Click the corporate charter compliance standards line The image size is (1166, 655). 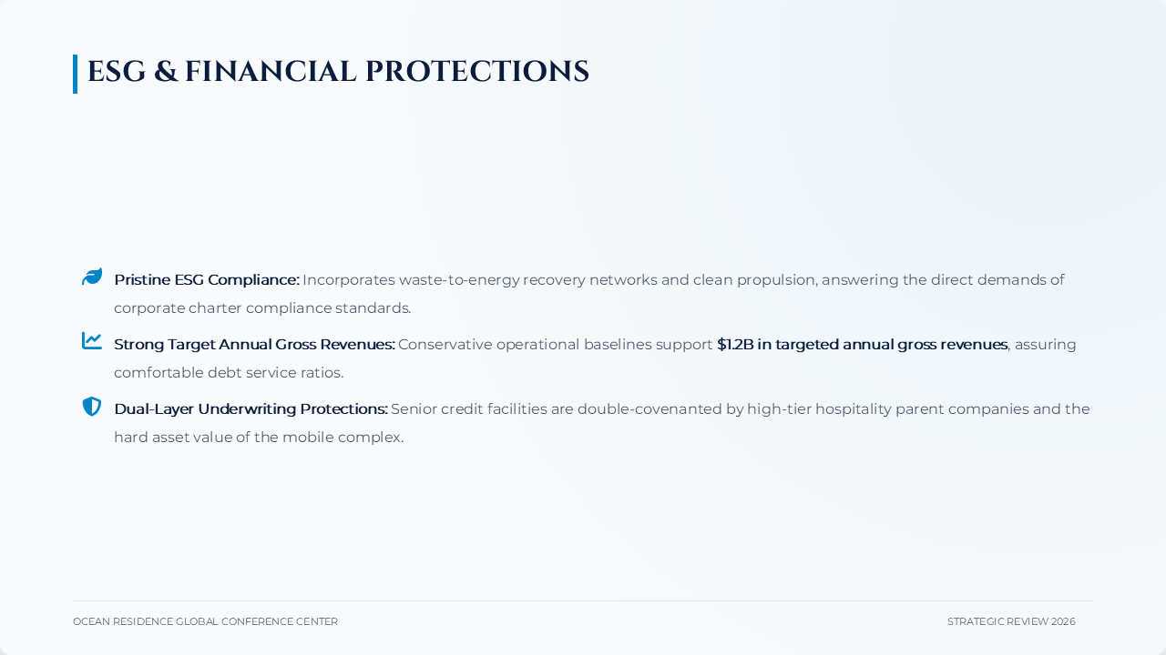(262, 308)
